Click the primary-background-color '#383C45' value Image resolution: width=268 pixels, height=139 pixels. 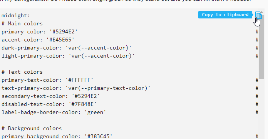[x=98, y=136]
